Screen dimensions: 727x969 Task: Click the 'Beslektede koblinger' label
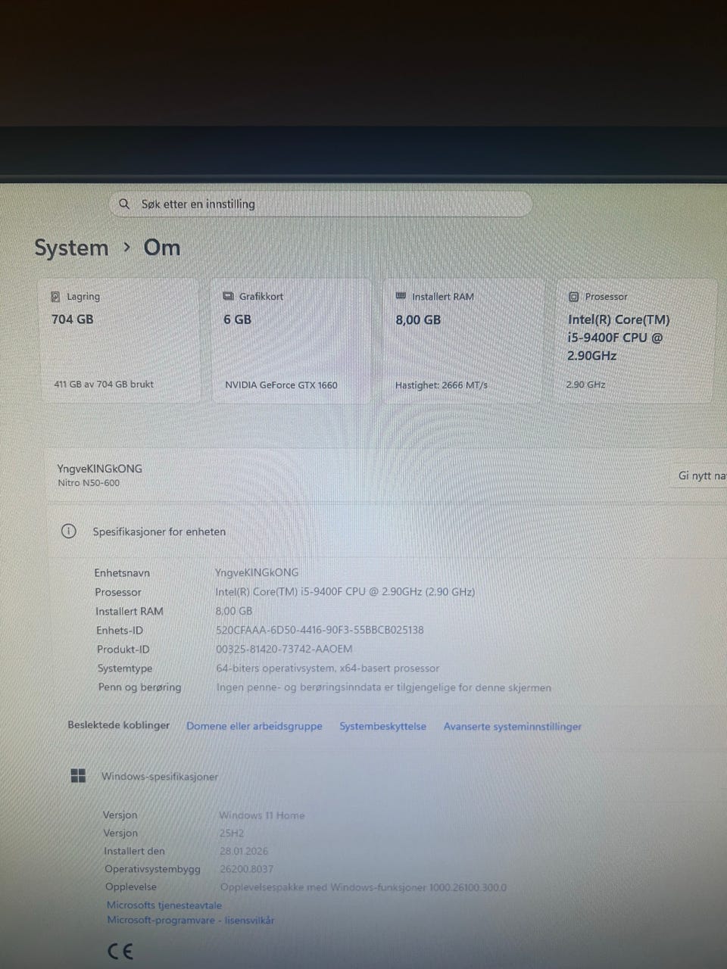119,725
